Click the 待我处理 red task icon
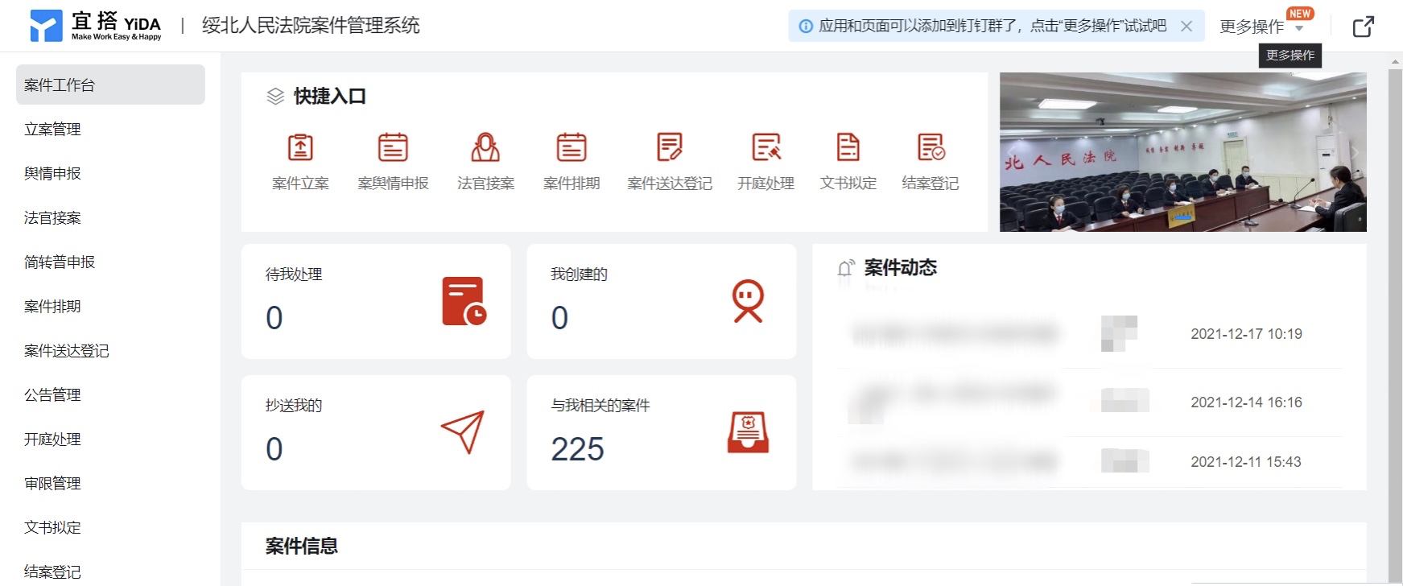1403x586 pixels. click(464, 301)
